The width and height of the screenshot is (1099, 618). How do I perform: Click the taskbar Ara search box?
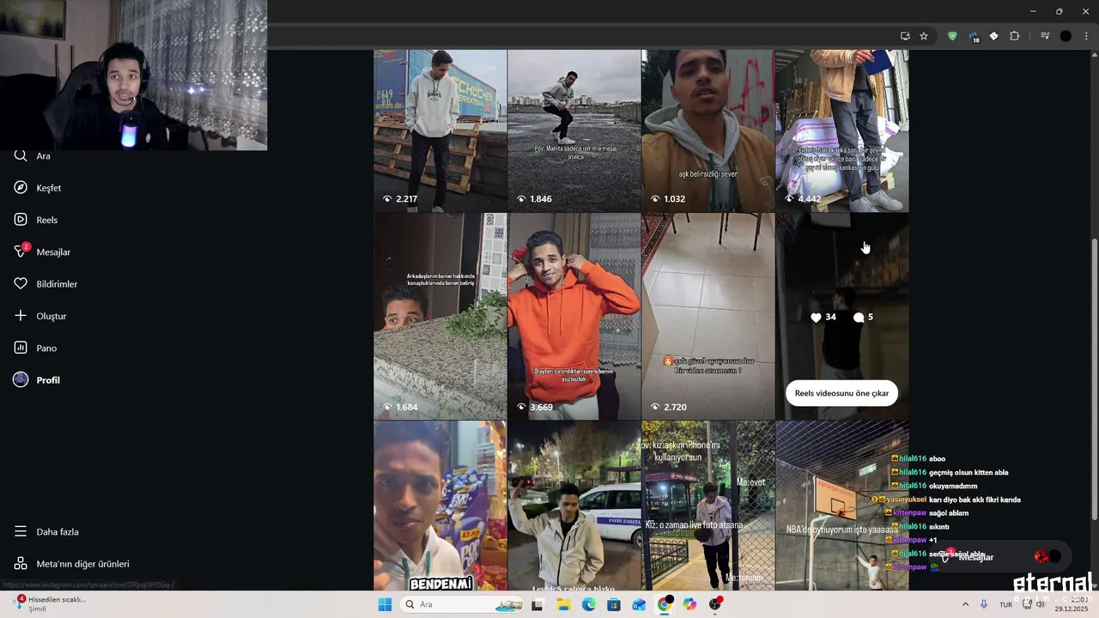(x=462, y=604)
